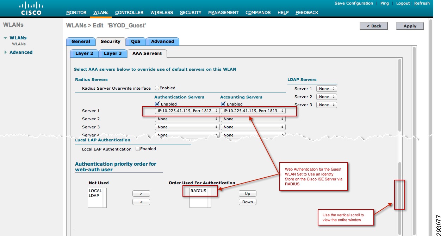
Task: Open LDAP Server 1 dropdown
Action: point(327,89)
